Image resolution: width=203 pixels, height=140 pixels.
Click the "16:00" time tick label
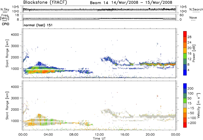[x=125, y=135]
